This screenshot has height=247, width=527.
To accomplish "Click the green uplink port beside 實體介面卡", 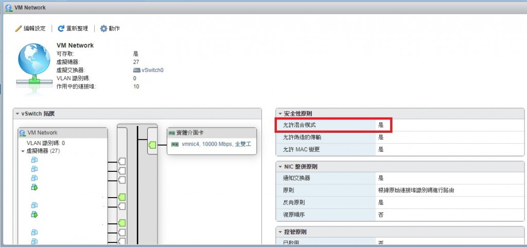I will click(x=152, y=145).
